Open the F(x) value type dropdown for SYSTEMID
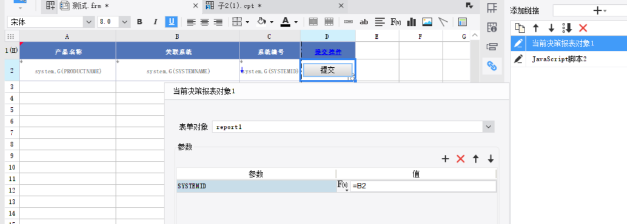This screenshot has width=627, height=224. point(343,186)
